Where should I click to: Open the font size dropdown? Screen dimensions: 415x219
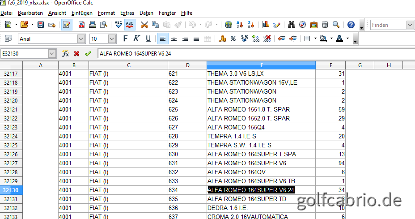112,39
